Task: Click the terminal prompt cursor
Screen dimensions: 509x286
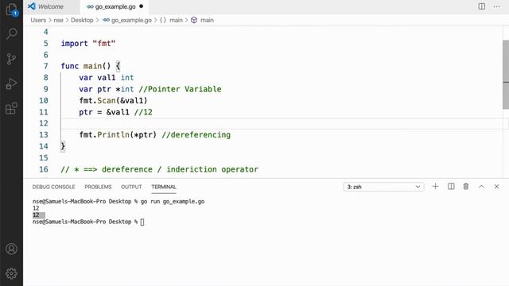Action: (x=142, y=222)
